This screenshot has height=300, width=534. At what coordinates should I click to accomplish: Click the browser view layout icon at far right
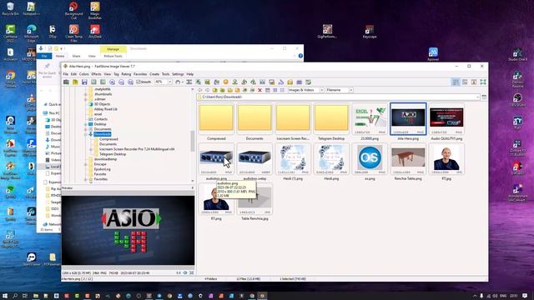[x=456, y=82]
